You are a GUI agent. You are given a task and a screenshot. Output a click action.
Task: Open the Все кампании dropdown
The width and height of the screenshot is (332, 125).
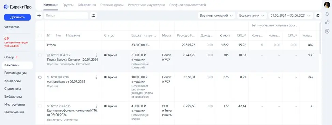point(252,15)
